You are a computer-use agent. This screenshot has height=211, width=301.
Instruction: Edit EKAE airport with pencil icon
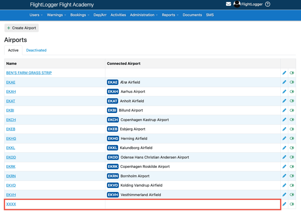(x=284, y=82)
